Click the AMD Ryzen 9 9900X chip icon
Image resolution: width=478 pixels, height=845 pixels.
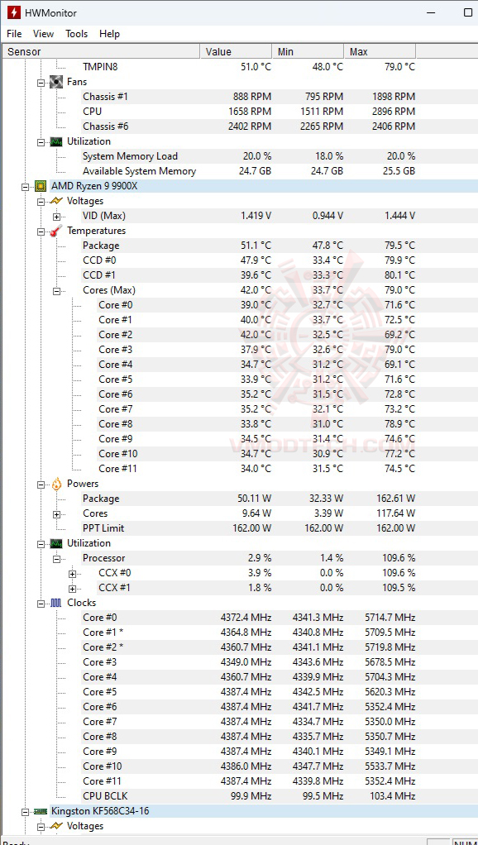coord(41,186)
